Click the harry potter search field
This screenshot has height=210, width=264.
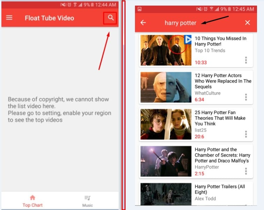(180, 23)
